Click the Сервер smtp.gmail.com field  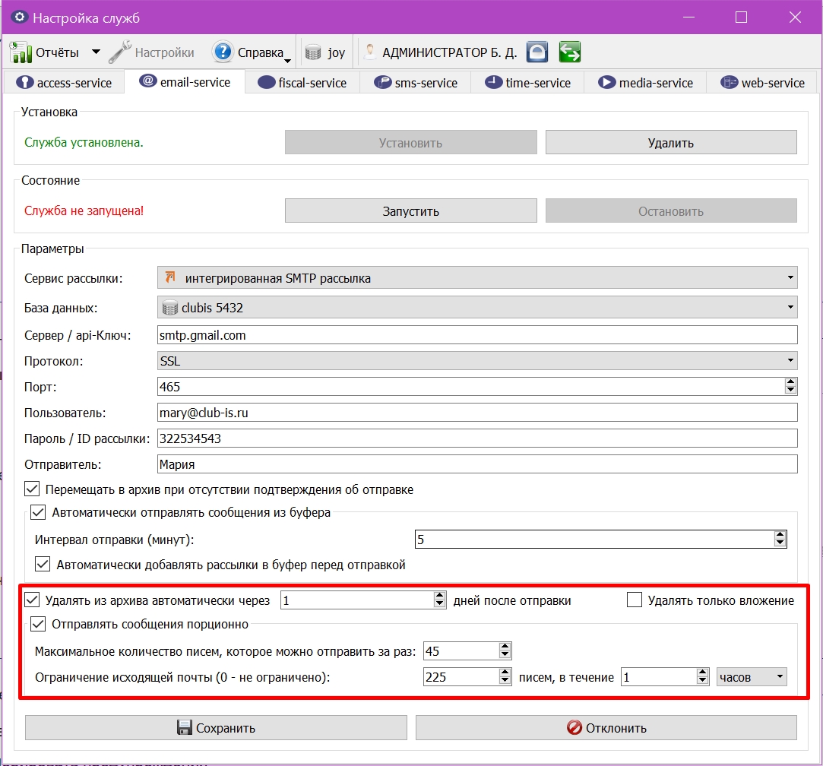pos(477,335)
